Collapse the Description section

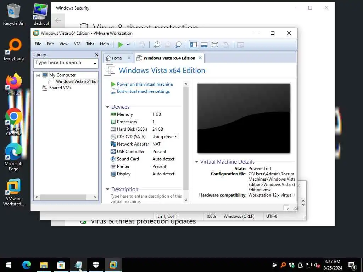coord(107,189)
